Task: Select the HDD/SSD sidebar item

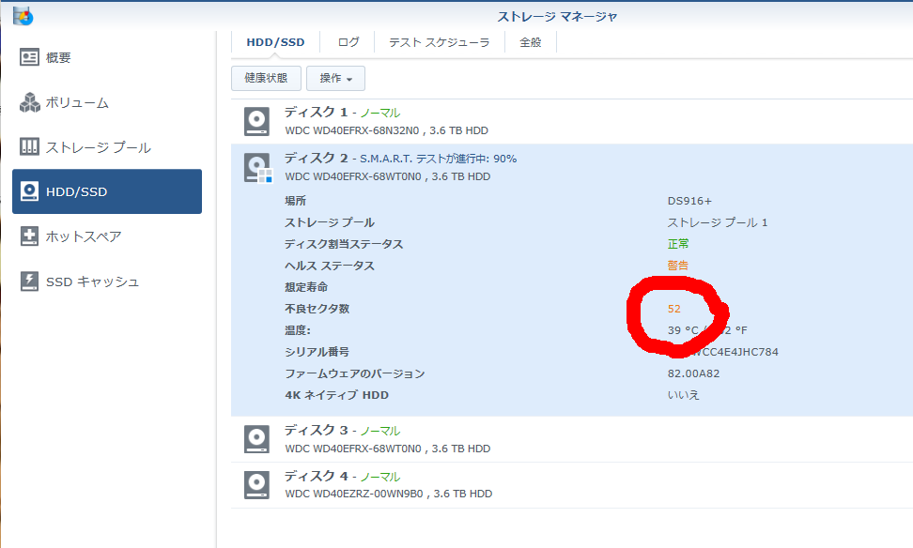Action: coord(107,191)
